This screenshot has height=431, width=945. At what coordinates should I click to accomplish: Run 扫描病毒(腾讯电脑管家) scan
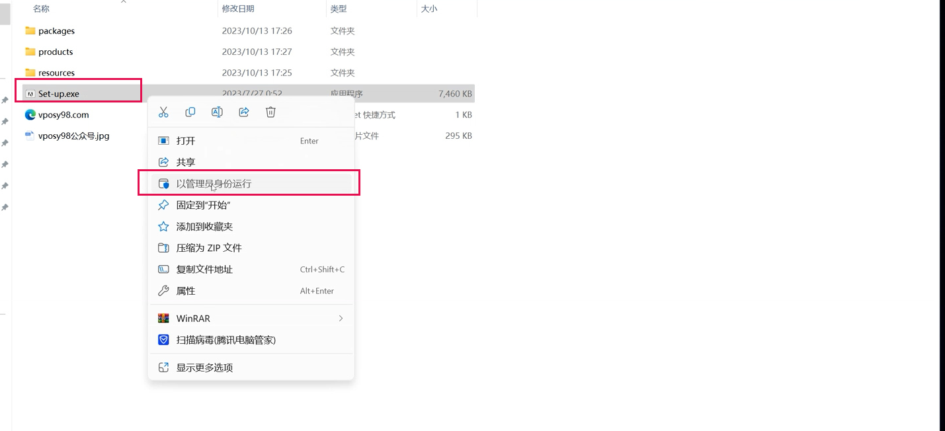226,340
